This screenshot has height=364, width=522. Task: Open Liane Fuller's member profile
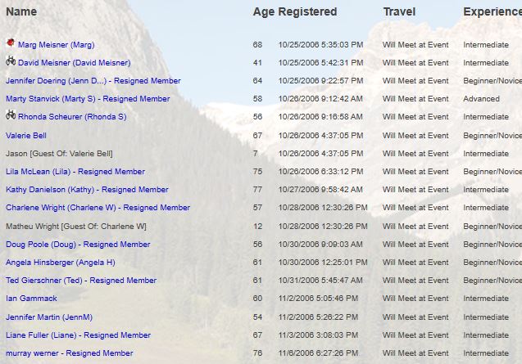(78, 335)
